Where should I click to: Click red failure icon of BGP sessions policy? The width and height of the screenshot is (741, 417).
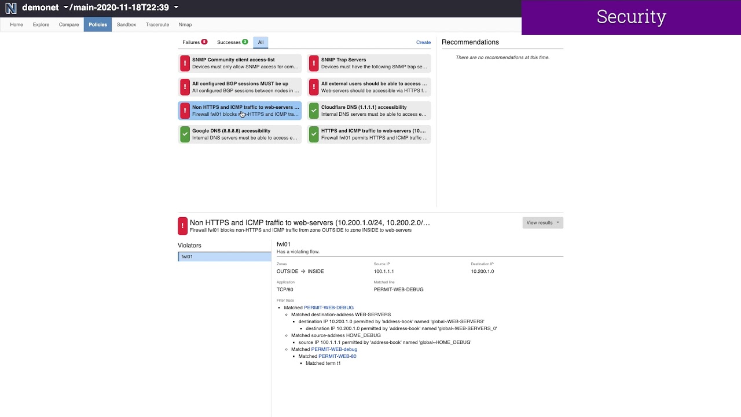point(185,87)
